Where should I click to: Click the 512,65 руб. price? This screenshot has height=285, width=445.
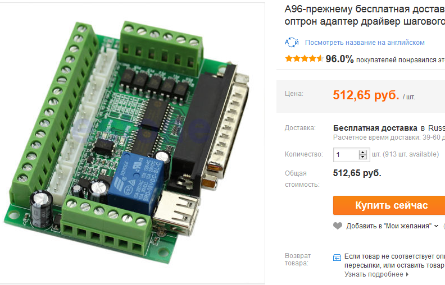tap(366, 95)
